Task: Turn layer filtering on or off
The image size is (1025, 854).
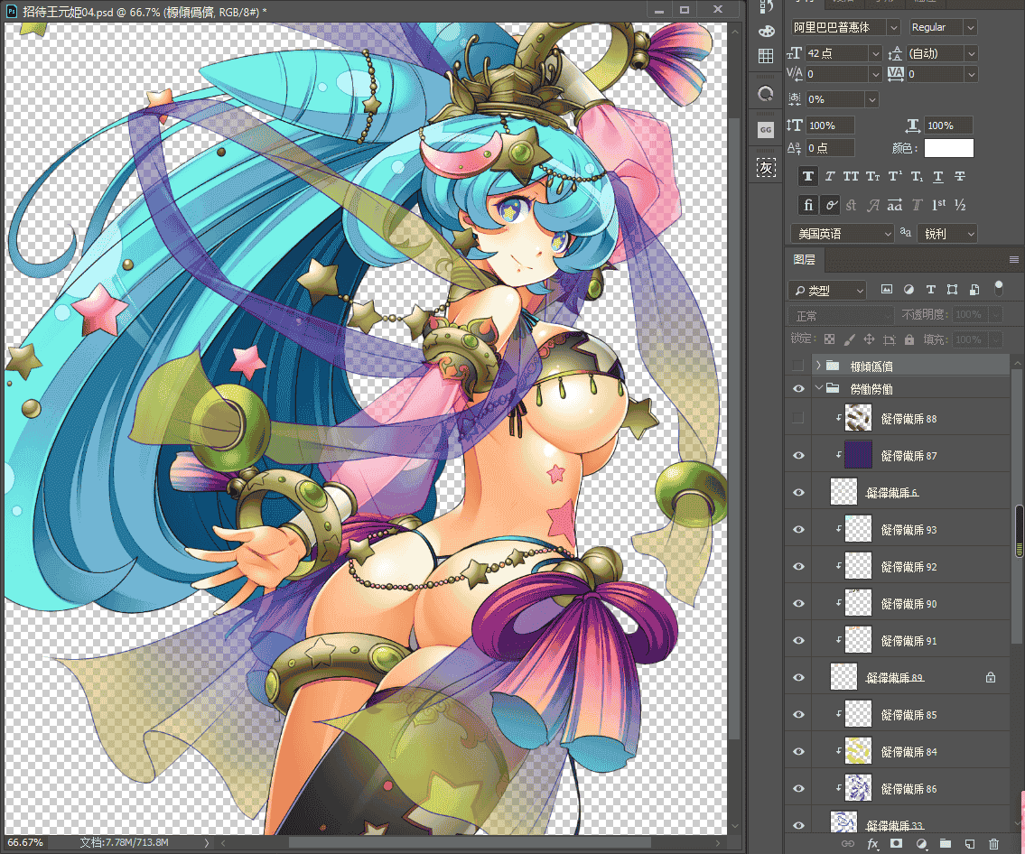Action: [x=998, y=288]
